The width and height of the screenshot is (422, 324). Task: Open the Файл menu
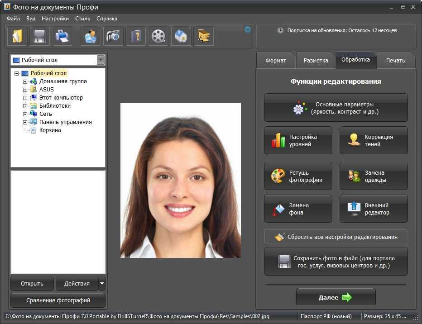[13, 19]
